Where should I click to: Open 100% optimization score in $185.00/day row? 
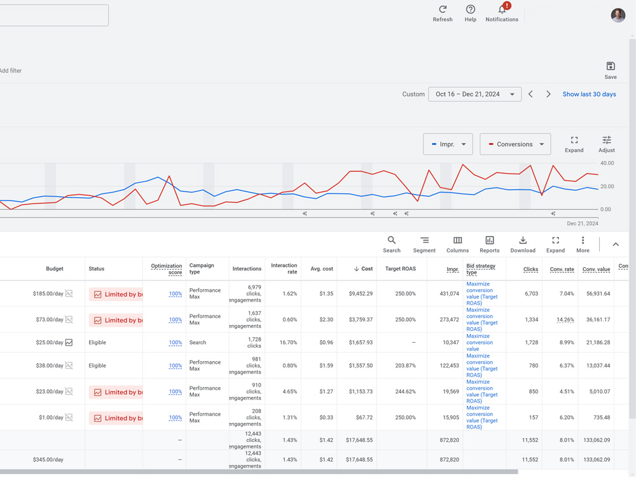[176, 294]
